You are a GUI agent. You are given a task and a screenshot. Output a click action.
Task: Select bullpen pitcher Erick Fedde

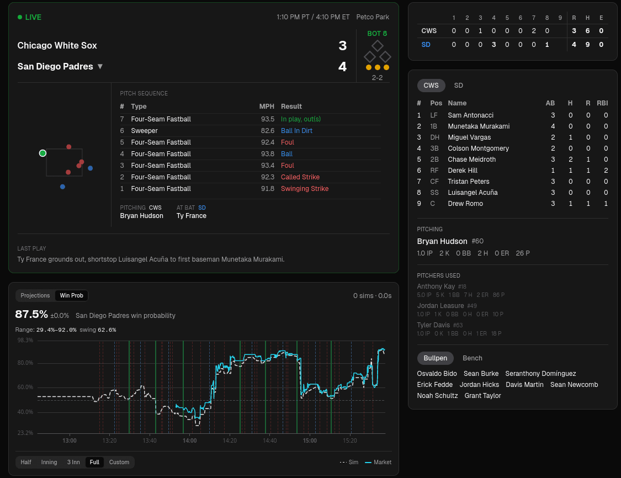point(435,385)
